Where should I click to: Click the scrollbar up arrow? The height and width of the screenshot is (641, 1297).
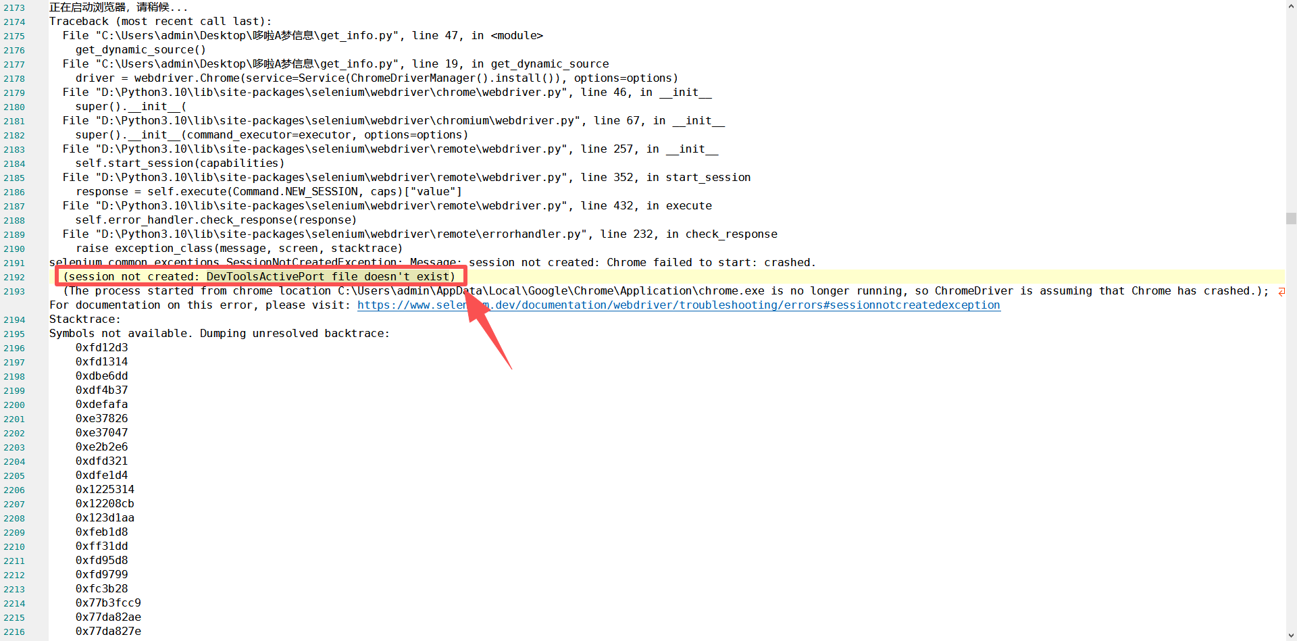tap(1291, 6)
